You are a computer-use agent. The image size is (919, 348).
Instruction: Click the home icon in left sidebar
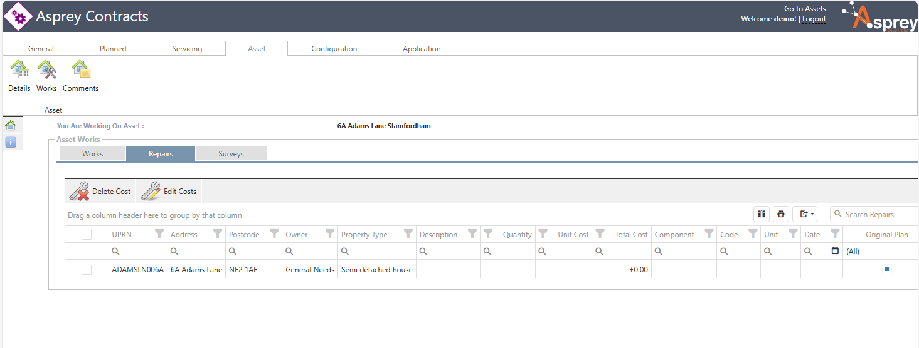[x=11, y=125]
